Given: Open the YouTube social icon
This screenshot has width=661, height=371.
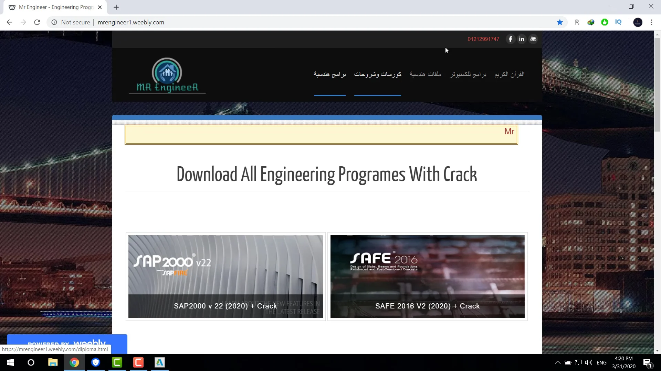Looking at the screenshot, I should pyautogui.click(x=533, y=39).
